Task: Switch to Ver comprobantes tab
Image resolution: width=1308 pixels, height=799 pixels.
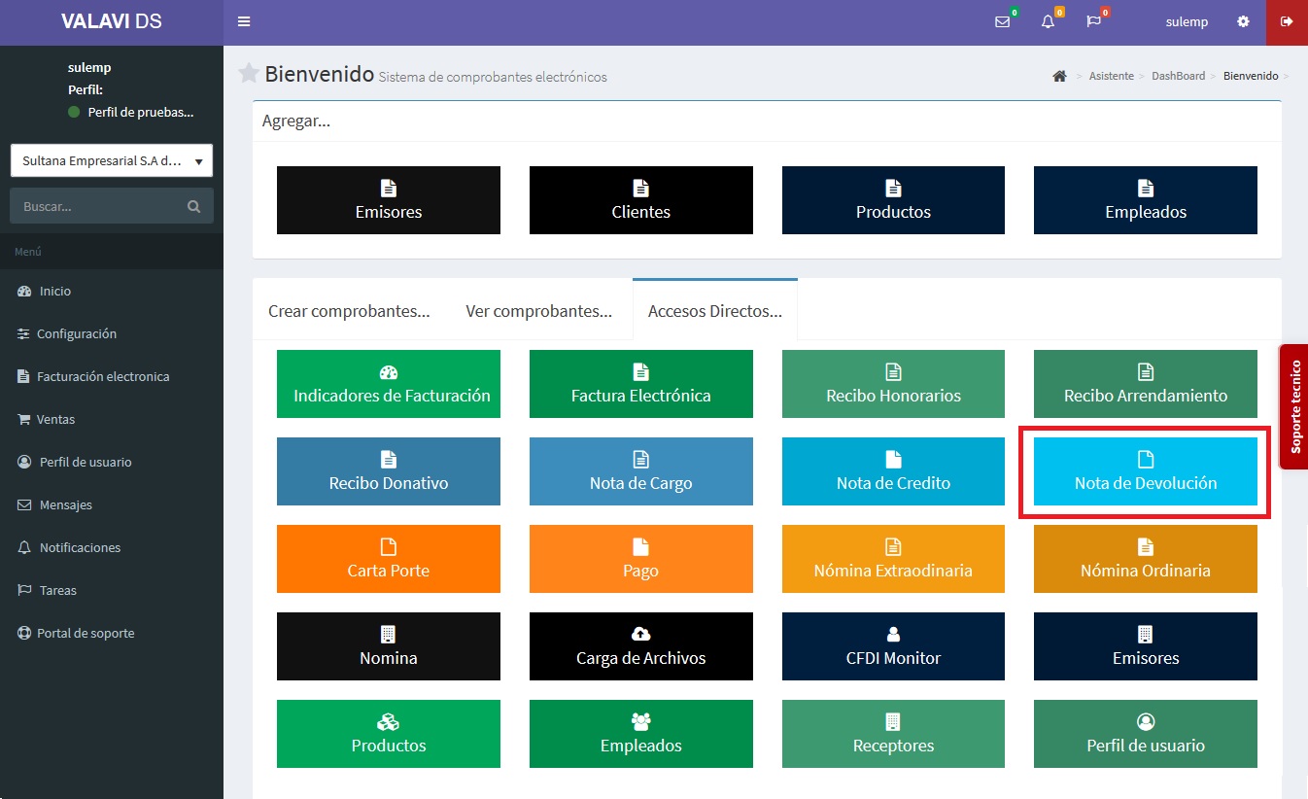Action: tap(538, 311)
